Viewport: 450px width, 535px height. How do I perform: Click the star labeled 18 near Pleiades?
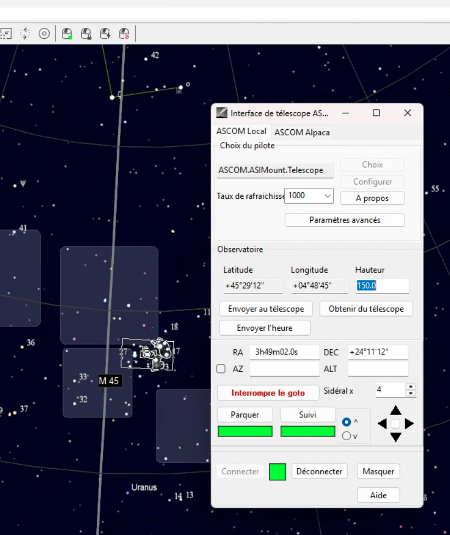point(165,331)
